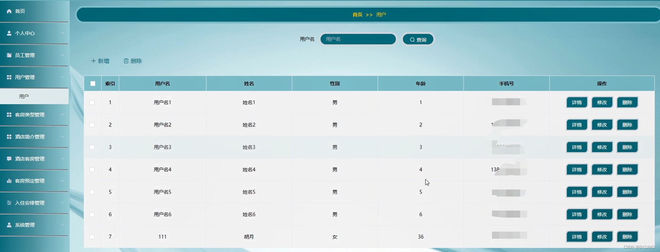Click 修改 for row 胡月
Image resolution: width=660 pixels, height=252 pixels.
click(602, 237)
